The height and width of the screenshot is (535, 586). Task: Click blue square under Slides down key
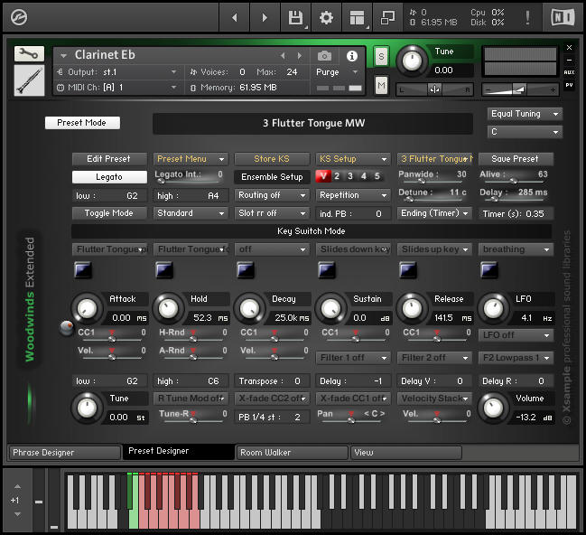pos(327,270)
